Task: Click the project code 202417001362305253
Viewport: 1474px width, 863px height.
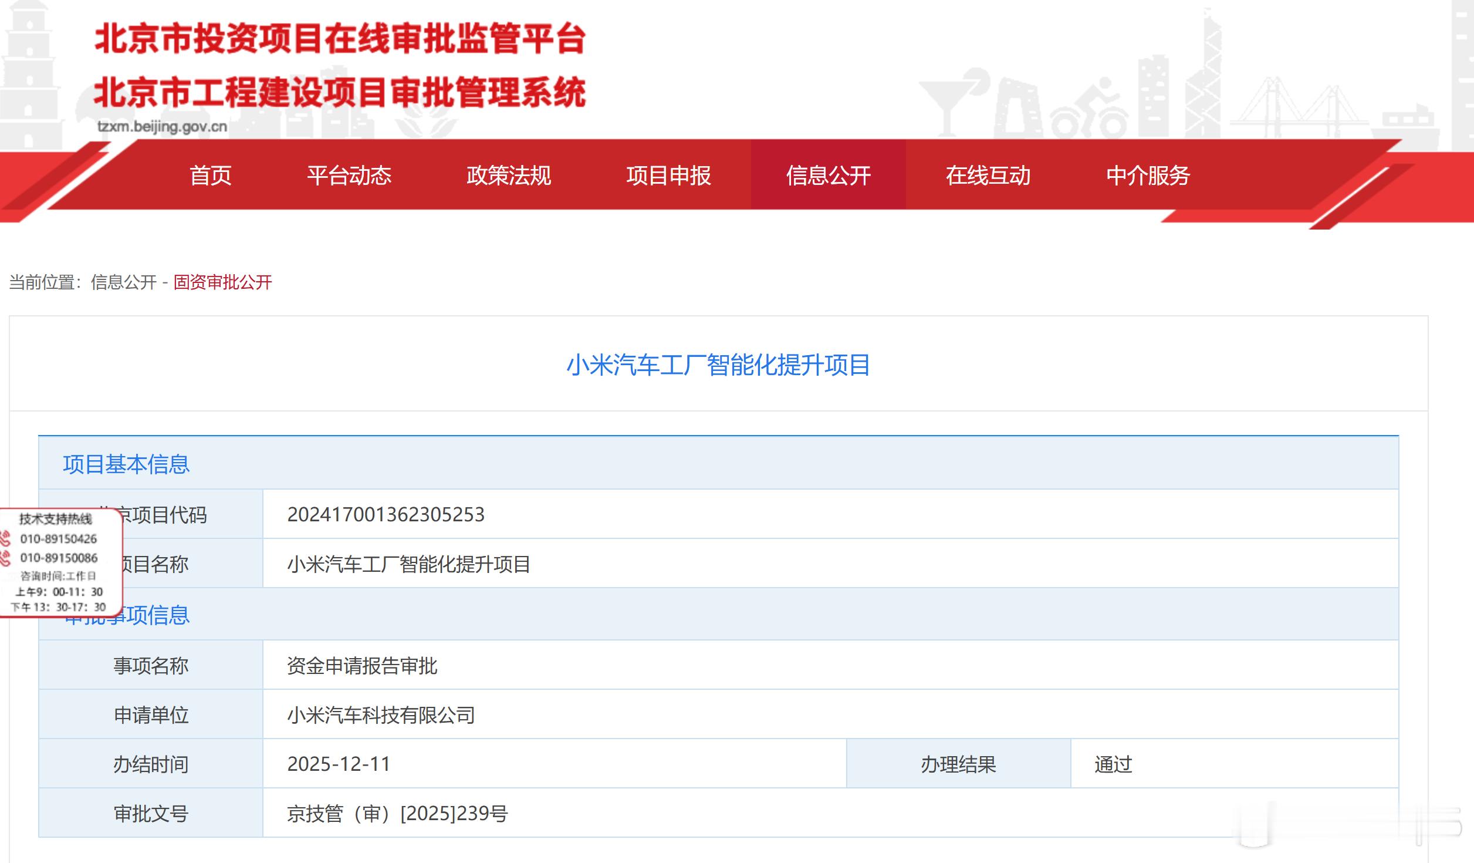Action: click(386, 515)
